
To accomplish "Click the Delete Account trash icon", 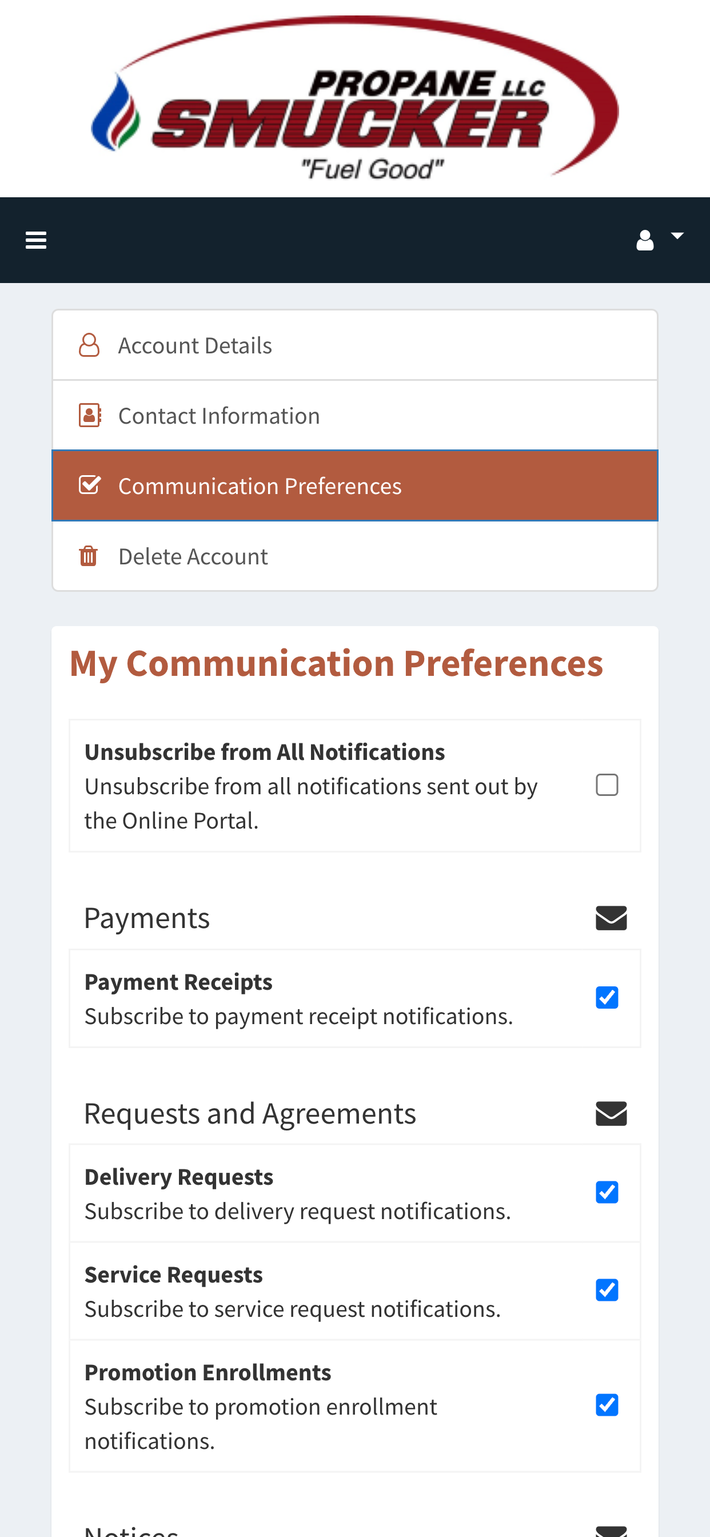I will [x=88, y=556].
